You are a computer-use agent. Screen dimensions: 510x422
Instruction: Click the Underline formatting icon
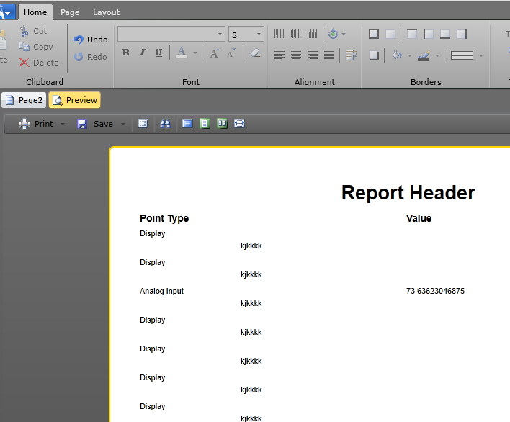tap(158, 53)
